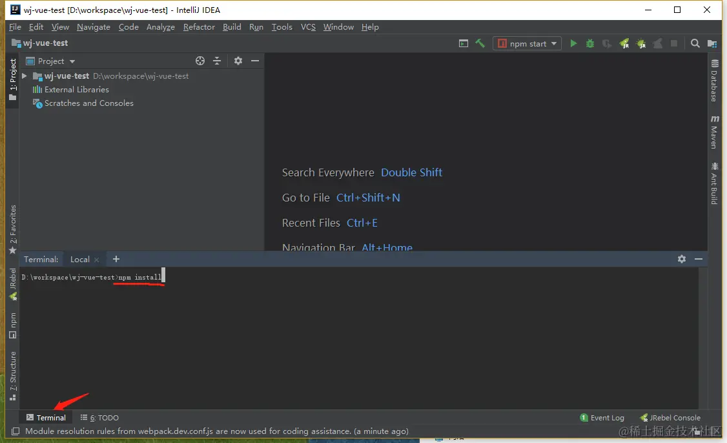Open the 6: TODO tool window
Image resolution: width=727 pixels, height=443 pixels.
99,417
